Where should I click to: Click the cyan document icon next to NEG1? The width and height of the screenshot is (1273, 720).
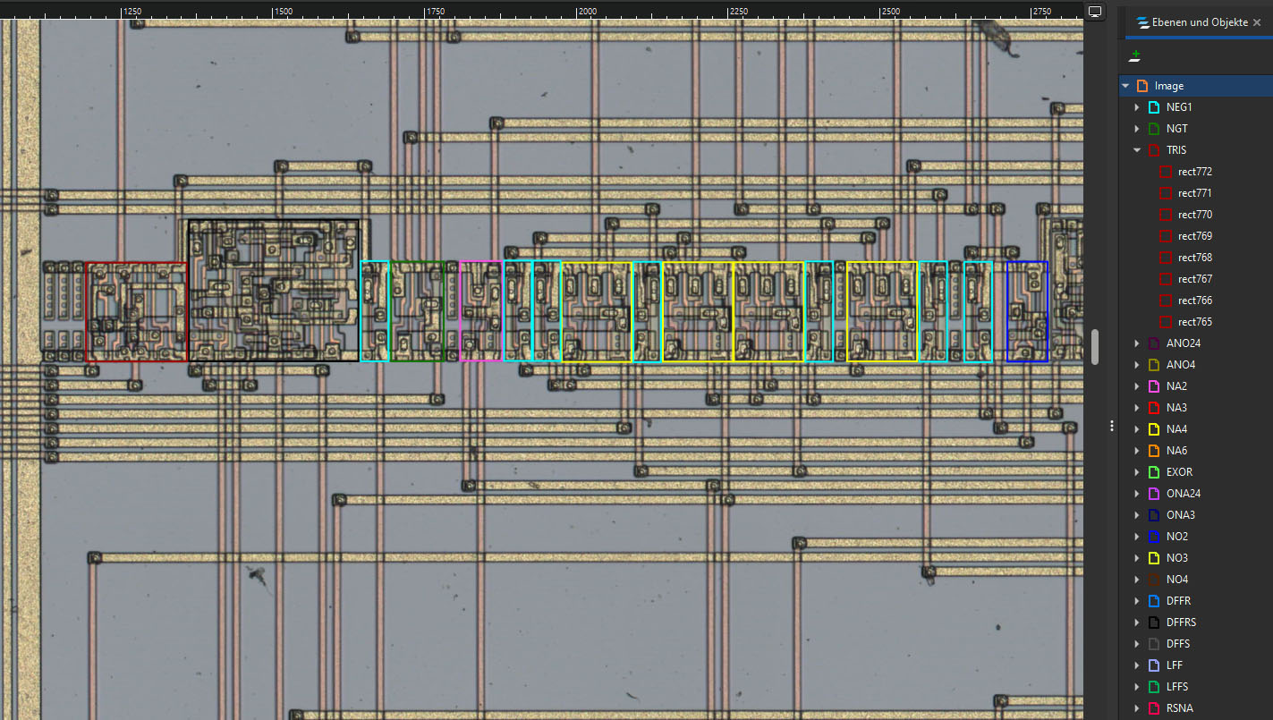coord(1153,106)
